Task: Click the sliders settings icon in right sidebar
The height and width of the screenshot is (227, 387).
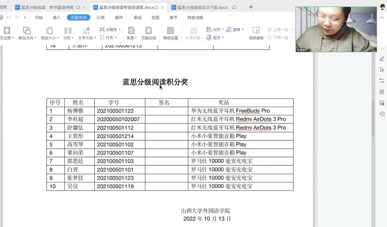Action: (x=382, y=81)
